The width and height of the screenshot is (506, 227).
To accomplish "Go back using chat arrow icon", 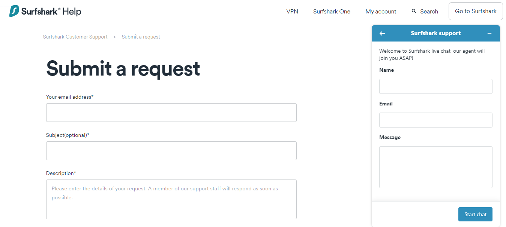I will coord(382,33).
